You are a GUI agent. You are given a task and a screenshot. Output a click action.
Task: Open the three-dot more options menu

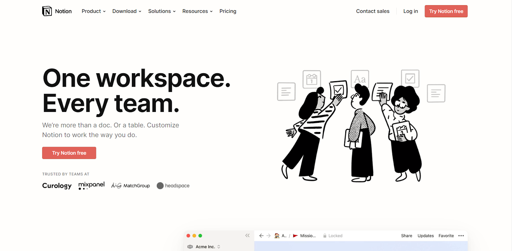pos(461,236)
